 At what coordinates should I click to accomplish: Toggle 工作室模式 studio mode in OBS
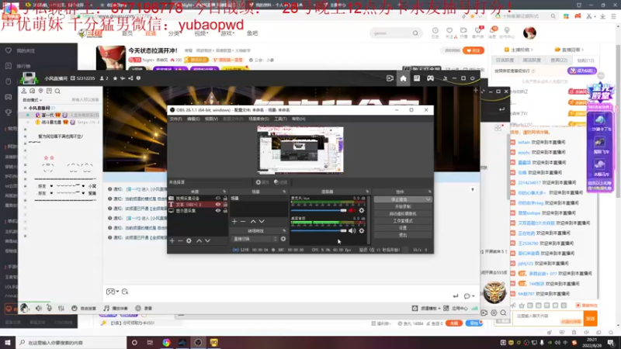[403, 221]
